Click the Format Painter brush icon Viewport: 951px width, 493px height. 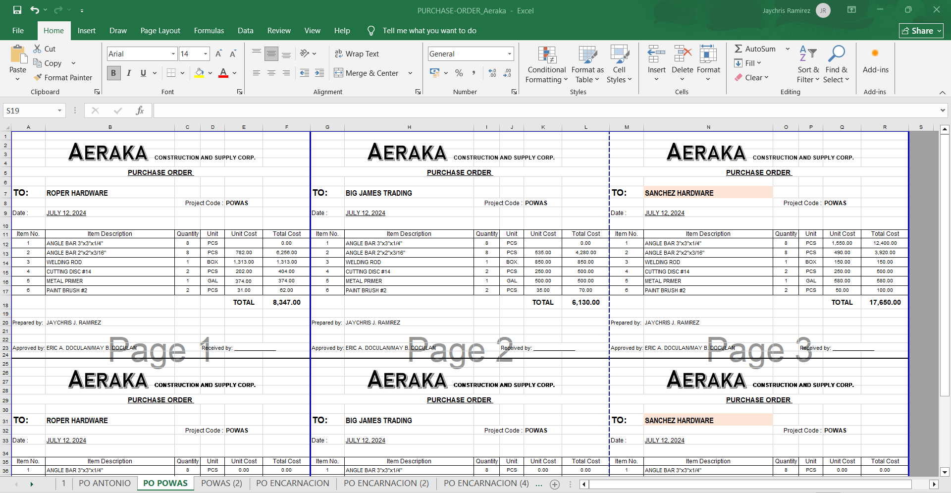pyautogui.click(x=38, y=77)
